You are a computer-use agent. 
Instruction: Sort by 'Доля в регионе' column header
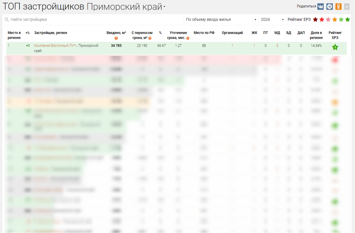pyautogui.click(x=316, y=35)
